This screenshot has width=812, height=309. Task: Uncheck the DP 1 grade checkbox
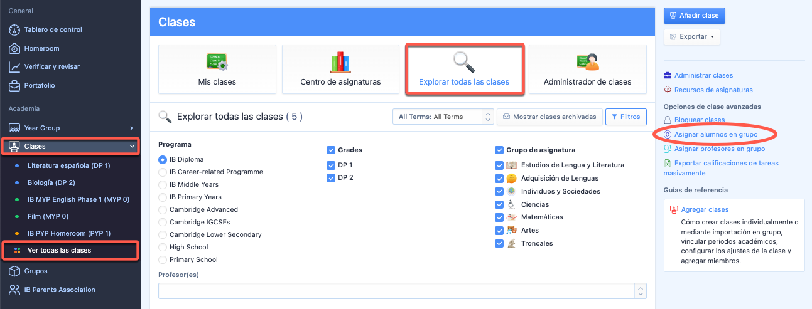(331, 165)
